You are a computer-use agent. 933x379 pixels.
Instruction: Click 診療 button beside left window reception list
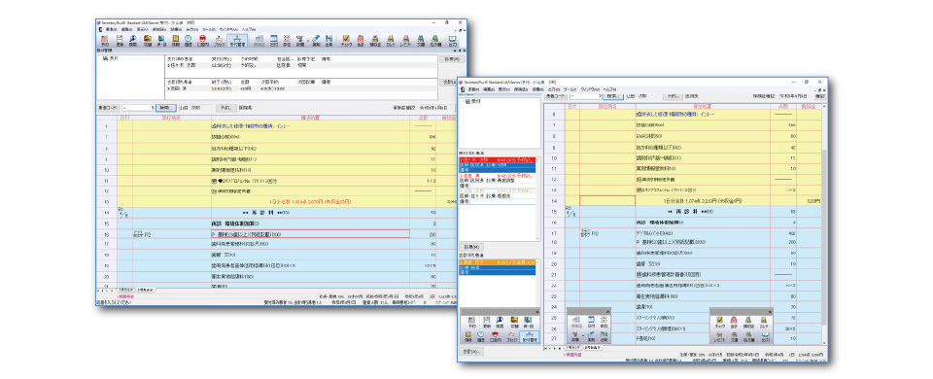[x=452, y=59]
